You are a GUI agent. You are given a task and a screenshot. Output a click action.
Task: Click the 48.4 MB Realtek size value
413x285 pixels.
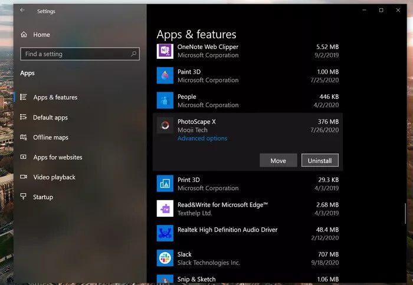(x=327, y=230)
